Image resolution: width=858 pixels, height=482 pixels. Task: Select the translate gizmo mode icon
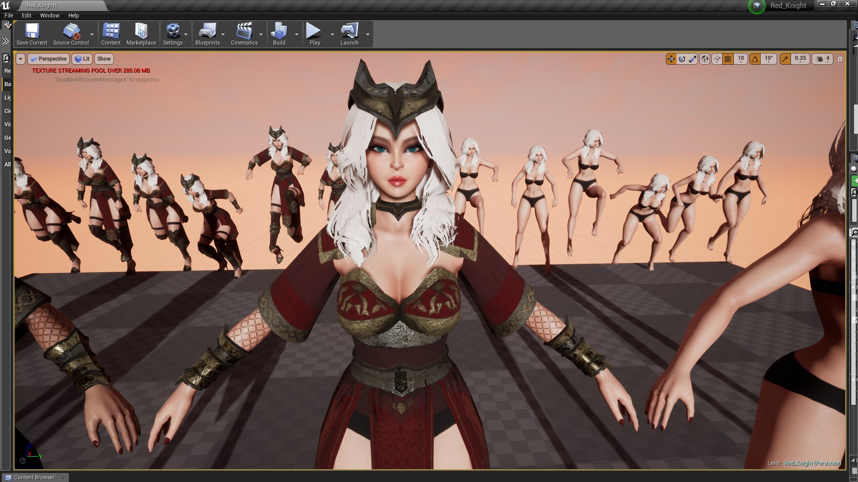(671, 59)
